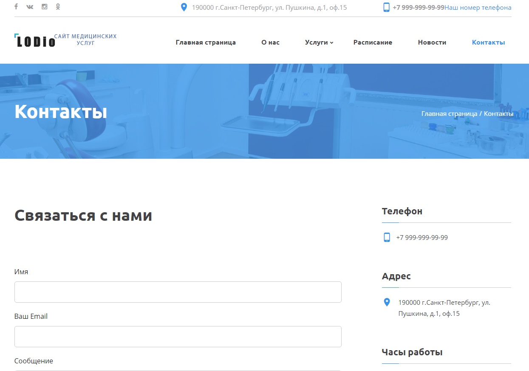Open the Расписание menu item
This screenshot has width=529, height=371.
tap(373, 42)
